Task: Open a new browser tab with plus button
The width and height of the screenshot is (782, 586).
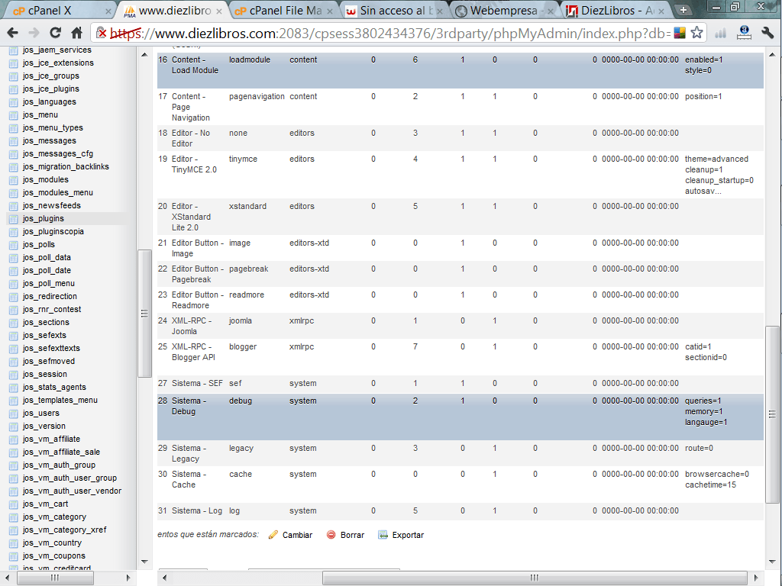Action: click(x=683, y=10)
